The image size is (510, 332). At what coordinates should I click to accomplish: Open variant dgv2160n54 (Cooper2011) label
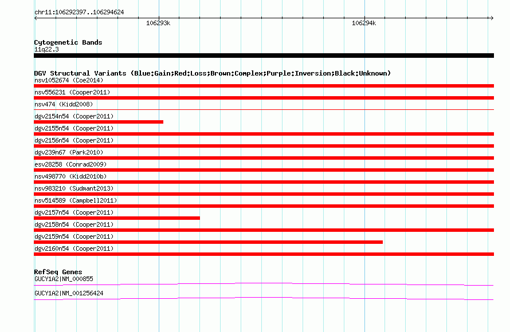(x=74, y=248)
